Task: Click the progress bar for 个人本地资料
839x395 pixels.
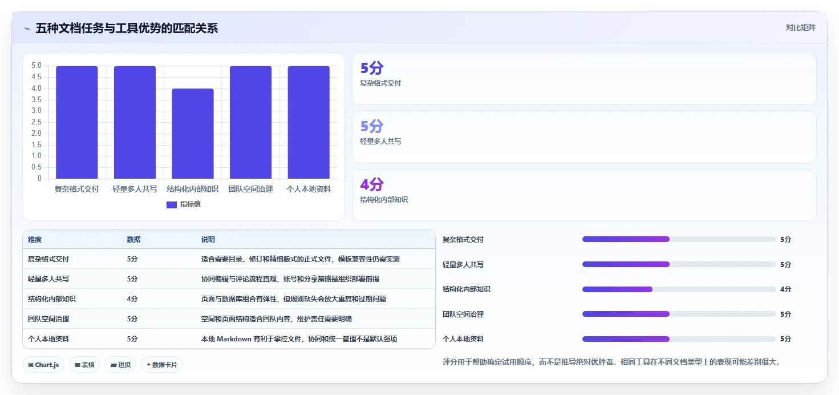Action: (x=679, y=339)
